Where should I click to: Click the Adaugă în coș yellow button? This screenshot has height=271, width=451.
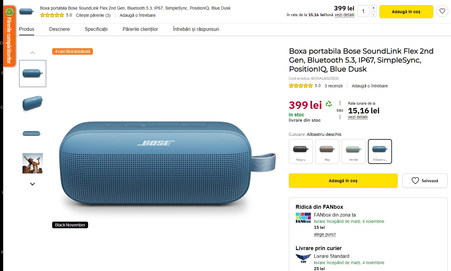coord(343,181)
